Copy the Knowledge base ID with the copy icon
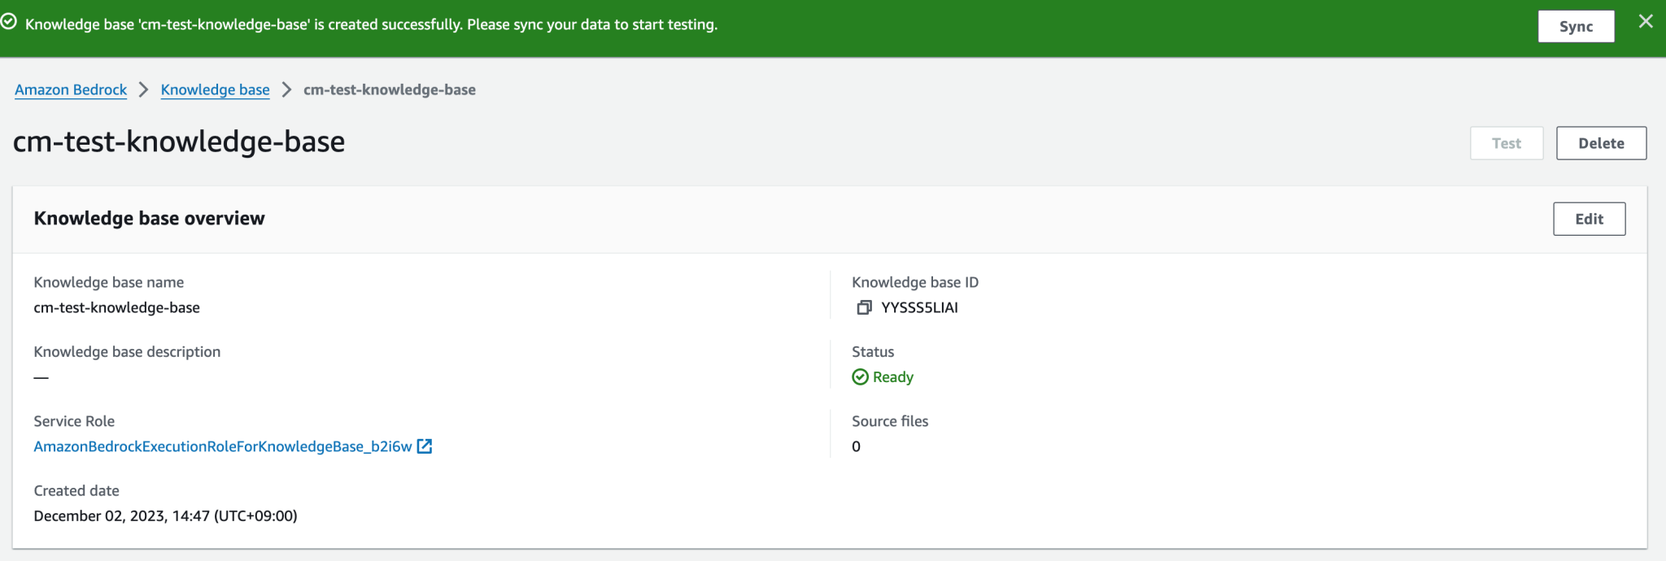Screen dimensions: 1666x561 click(864, 307)
